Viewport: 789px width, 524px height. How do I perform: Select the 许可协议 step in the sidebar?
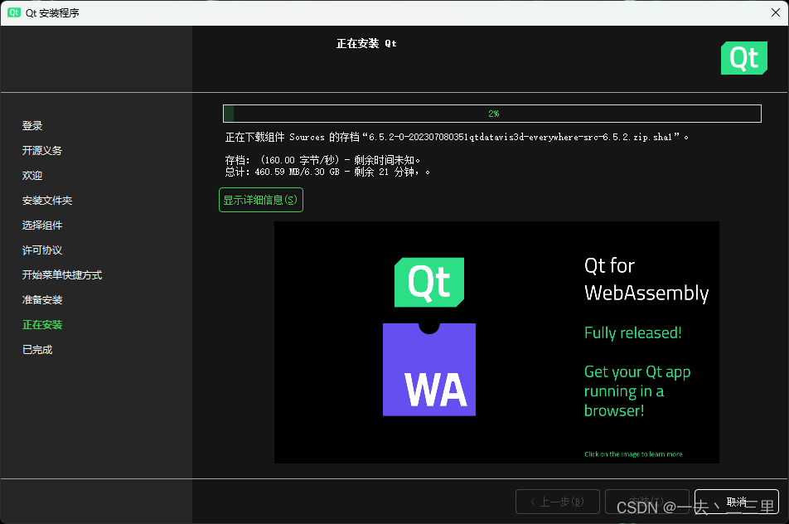coord(42,250)
